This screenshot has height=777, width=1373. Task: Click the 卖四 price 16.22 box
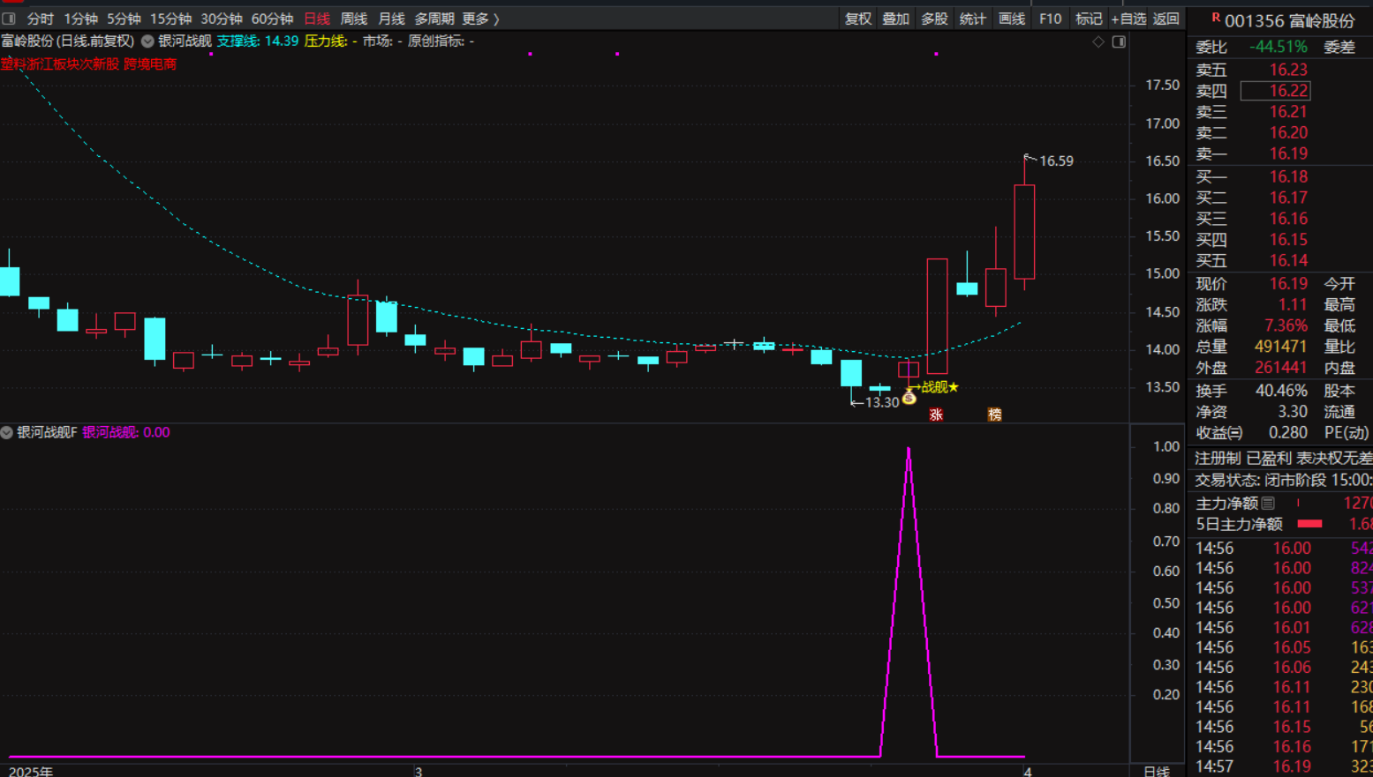(1275, 91)
